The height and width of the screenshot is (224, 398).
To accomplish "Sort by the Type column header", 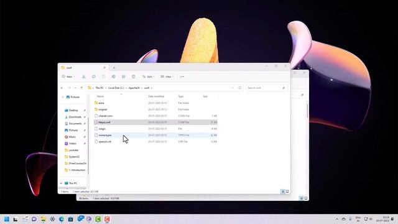I will [x=181, y=96].
